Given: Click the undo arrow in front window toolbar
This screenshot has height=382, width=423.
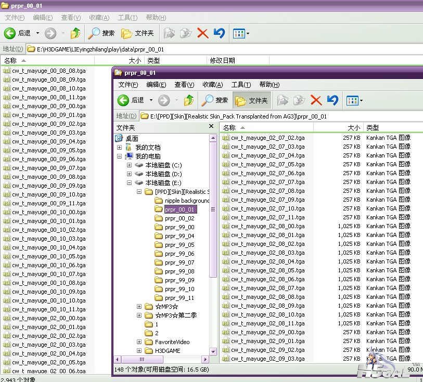Looking at the screenshot, I should coord(332,100).
